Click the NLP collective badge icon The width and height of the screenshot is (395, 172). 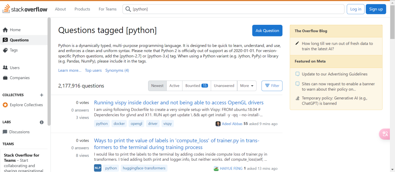98,168
